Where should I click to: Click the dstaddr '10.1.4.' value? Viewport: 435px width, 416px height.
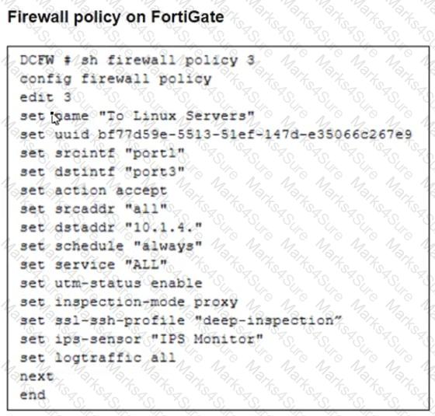click(x=164, y=227)
